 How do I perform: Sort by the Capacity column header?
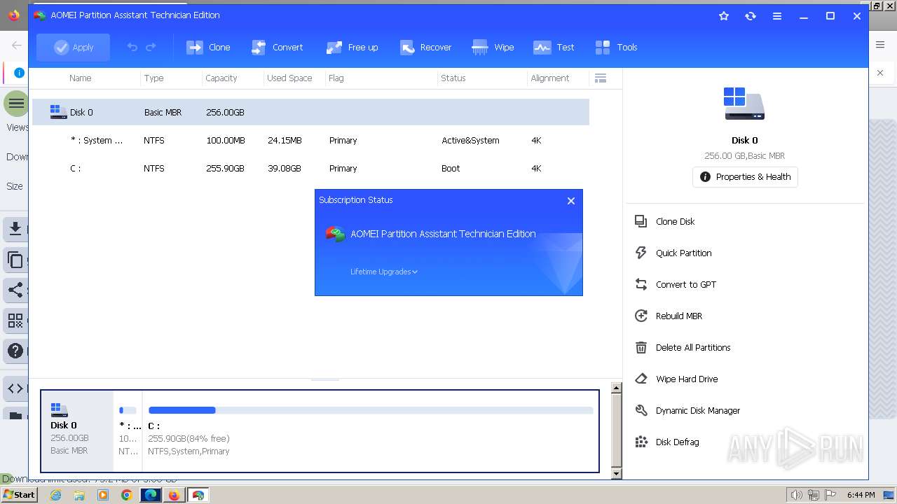coord(221,78)
